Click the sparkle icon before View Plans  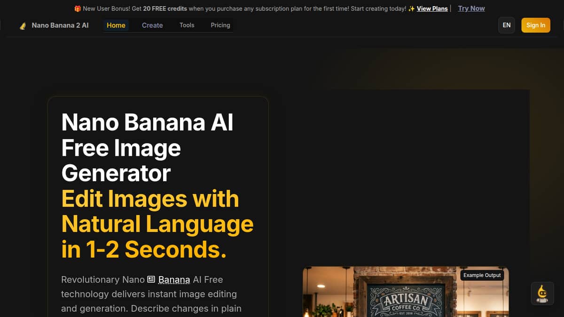click(411, 8)
